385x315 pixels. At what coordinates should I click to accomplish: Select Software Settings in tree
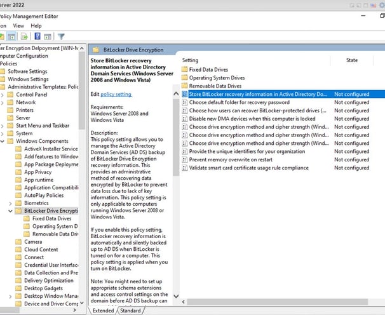tap(27, 71)
